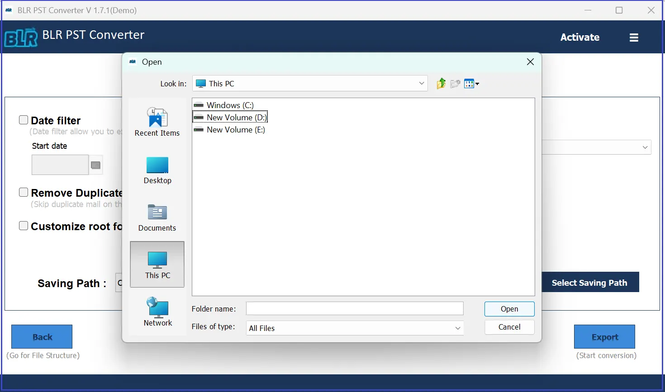Click the Up One Level folder icon

(x=441, y=84)
